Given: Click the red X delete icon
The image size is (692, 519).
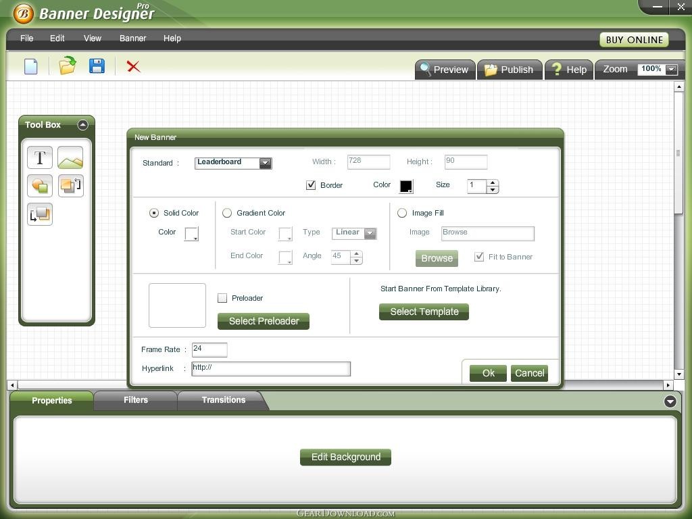Looking at the screenshot, I should click(x=133, y=67).
